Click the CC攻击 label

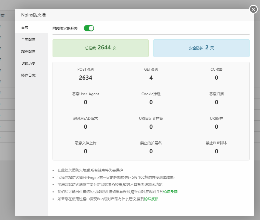[x=216, y=69]
